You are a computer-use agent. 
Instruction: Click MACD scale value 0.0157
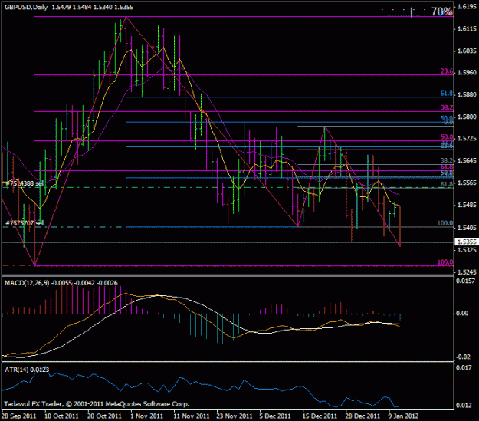coord(466,281)
